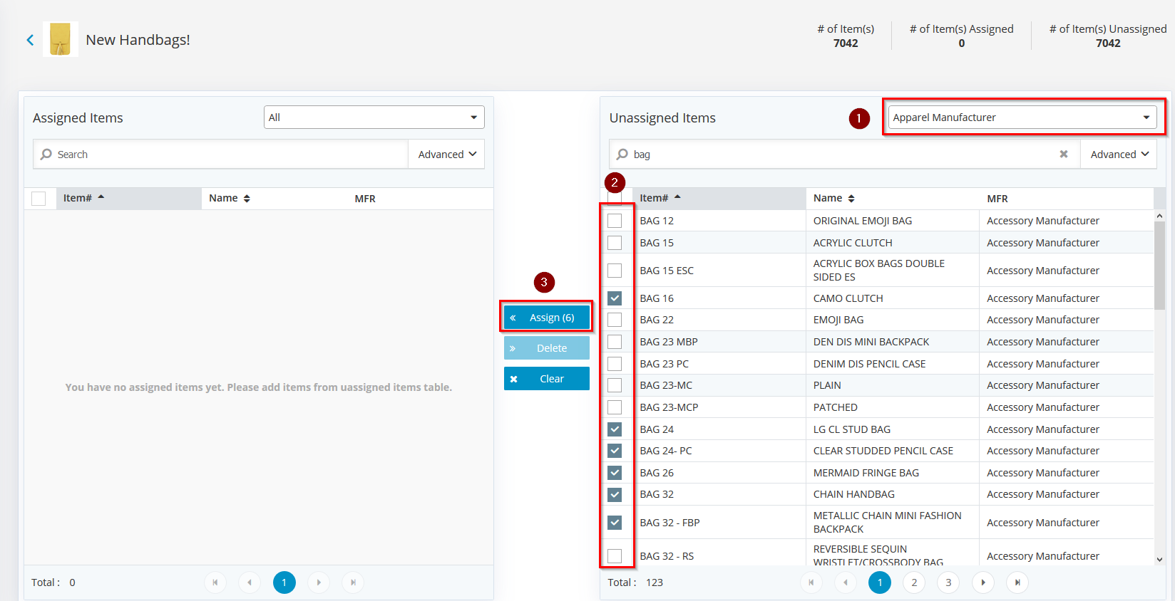Click the Delete button

547,348
